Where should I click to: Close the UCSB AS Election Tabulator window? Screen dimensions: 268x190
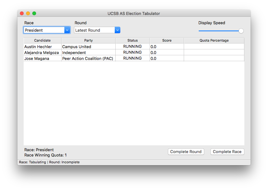(x=22, y=13)
